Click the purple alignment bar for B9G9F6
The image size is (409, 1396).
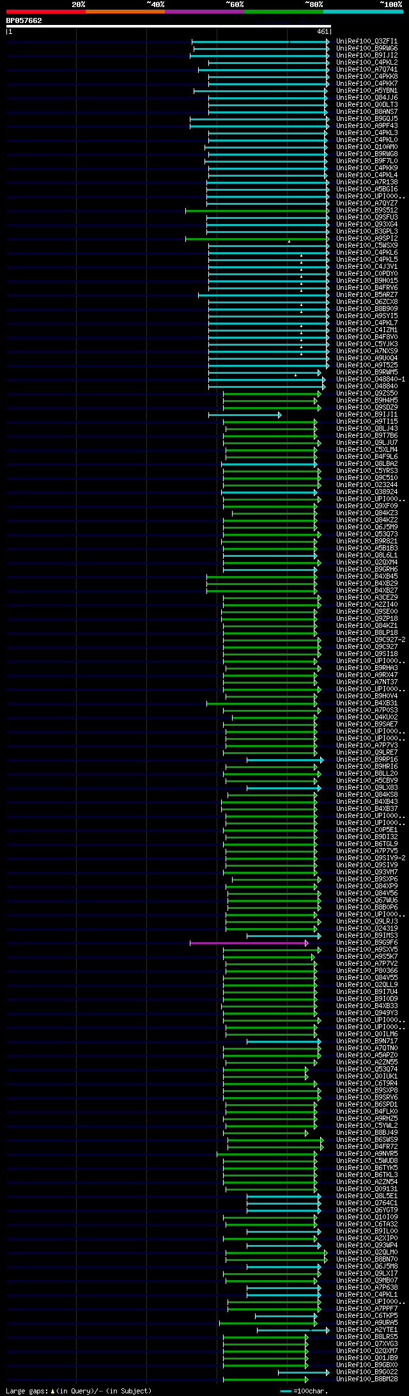[249, 943]
